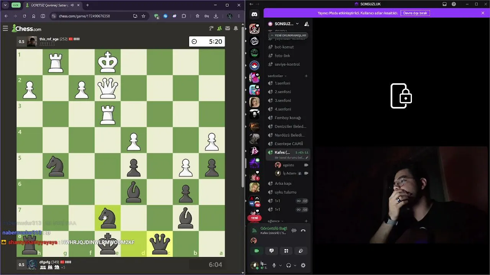
Task: Select the black knight on the highlighted square
Action: tap(108, 218)
